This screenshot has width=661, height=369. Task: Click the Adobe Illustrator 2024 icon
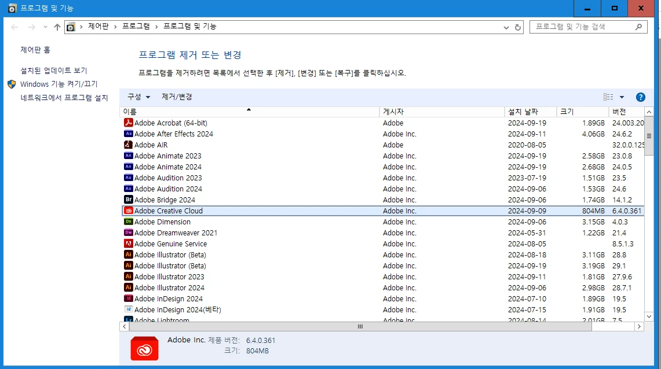point(129,287)
